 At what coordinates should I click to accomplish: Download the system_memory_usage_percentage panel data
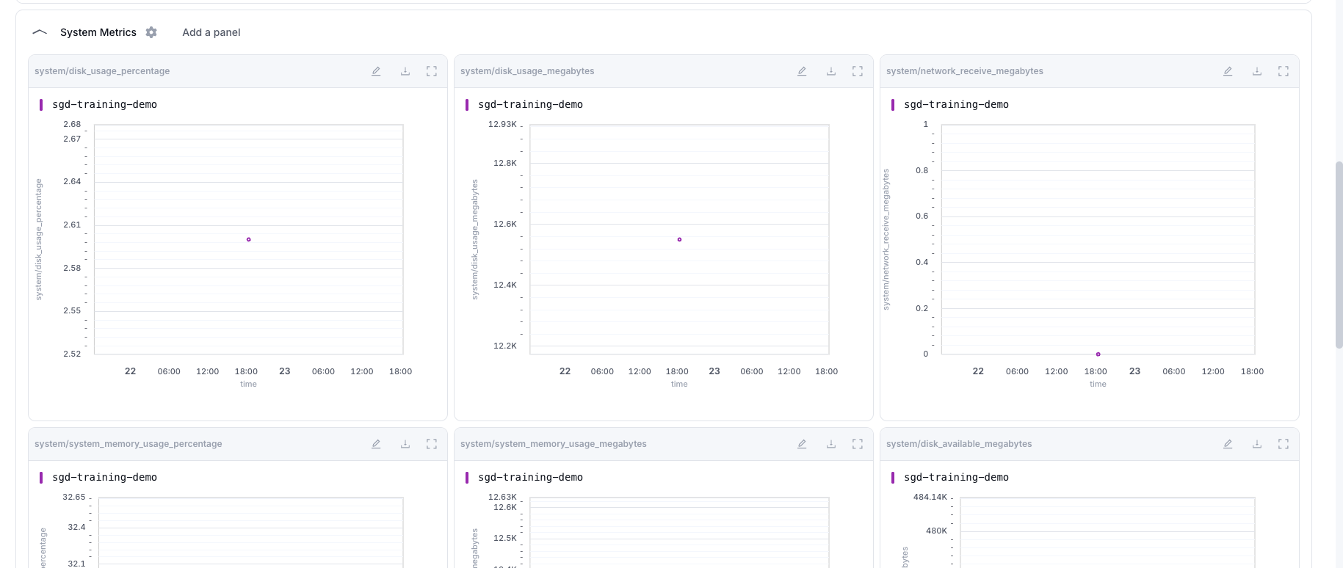(405, 444)
